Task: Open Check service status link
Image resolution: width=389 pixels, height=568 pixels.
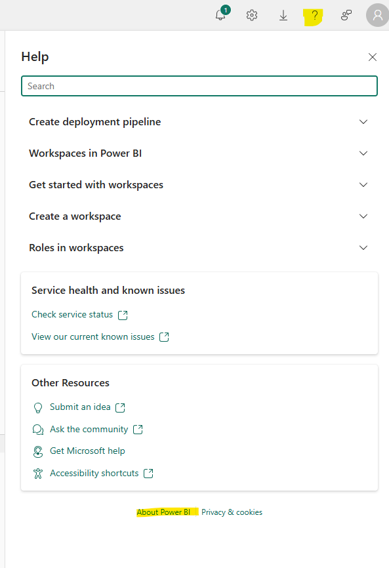Action: click(72, 314)
